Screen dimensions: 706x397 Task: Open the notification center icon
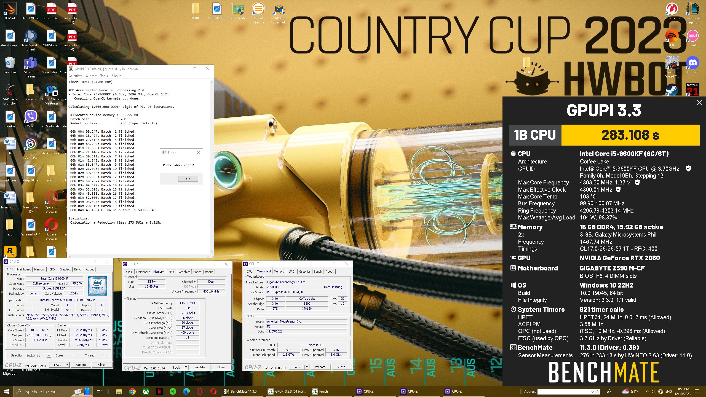coord(697,391)
